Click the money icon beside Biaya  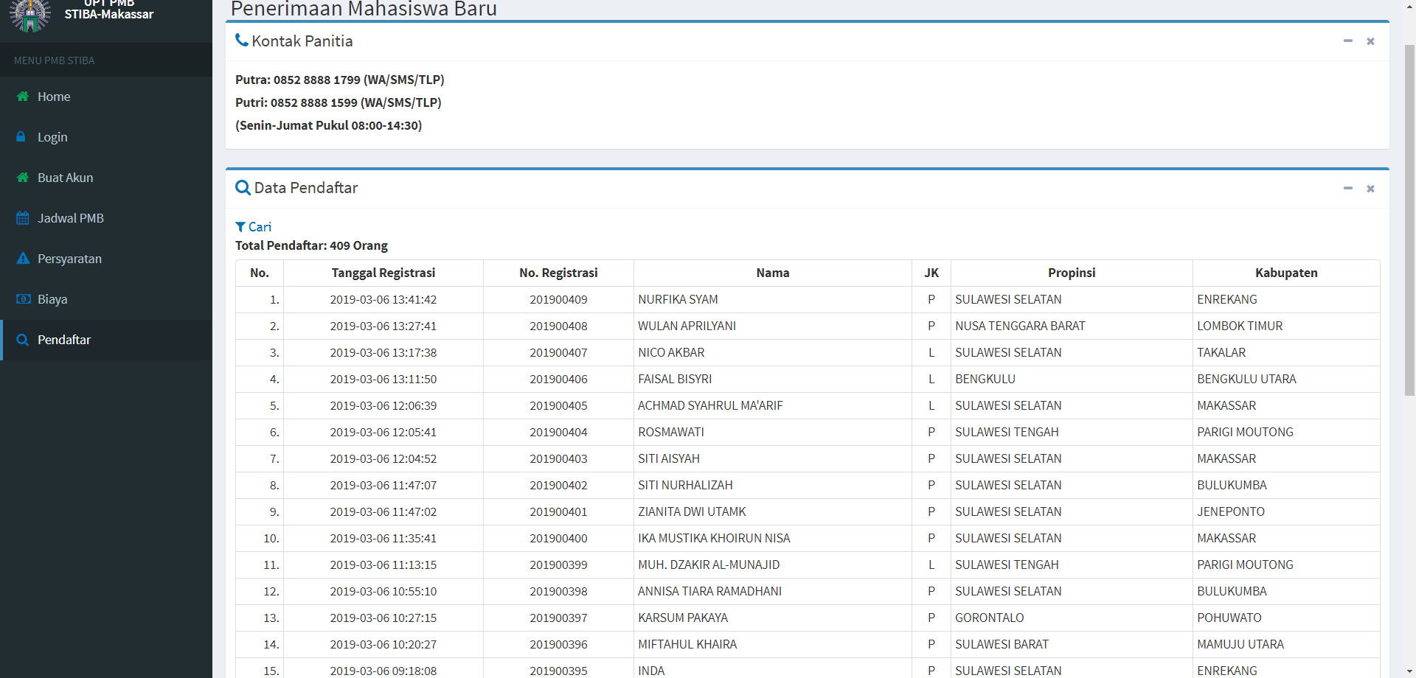pos(23,299)
